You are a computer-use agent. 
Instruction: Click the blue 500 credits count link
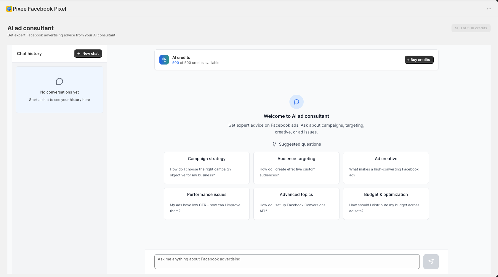175,62
